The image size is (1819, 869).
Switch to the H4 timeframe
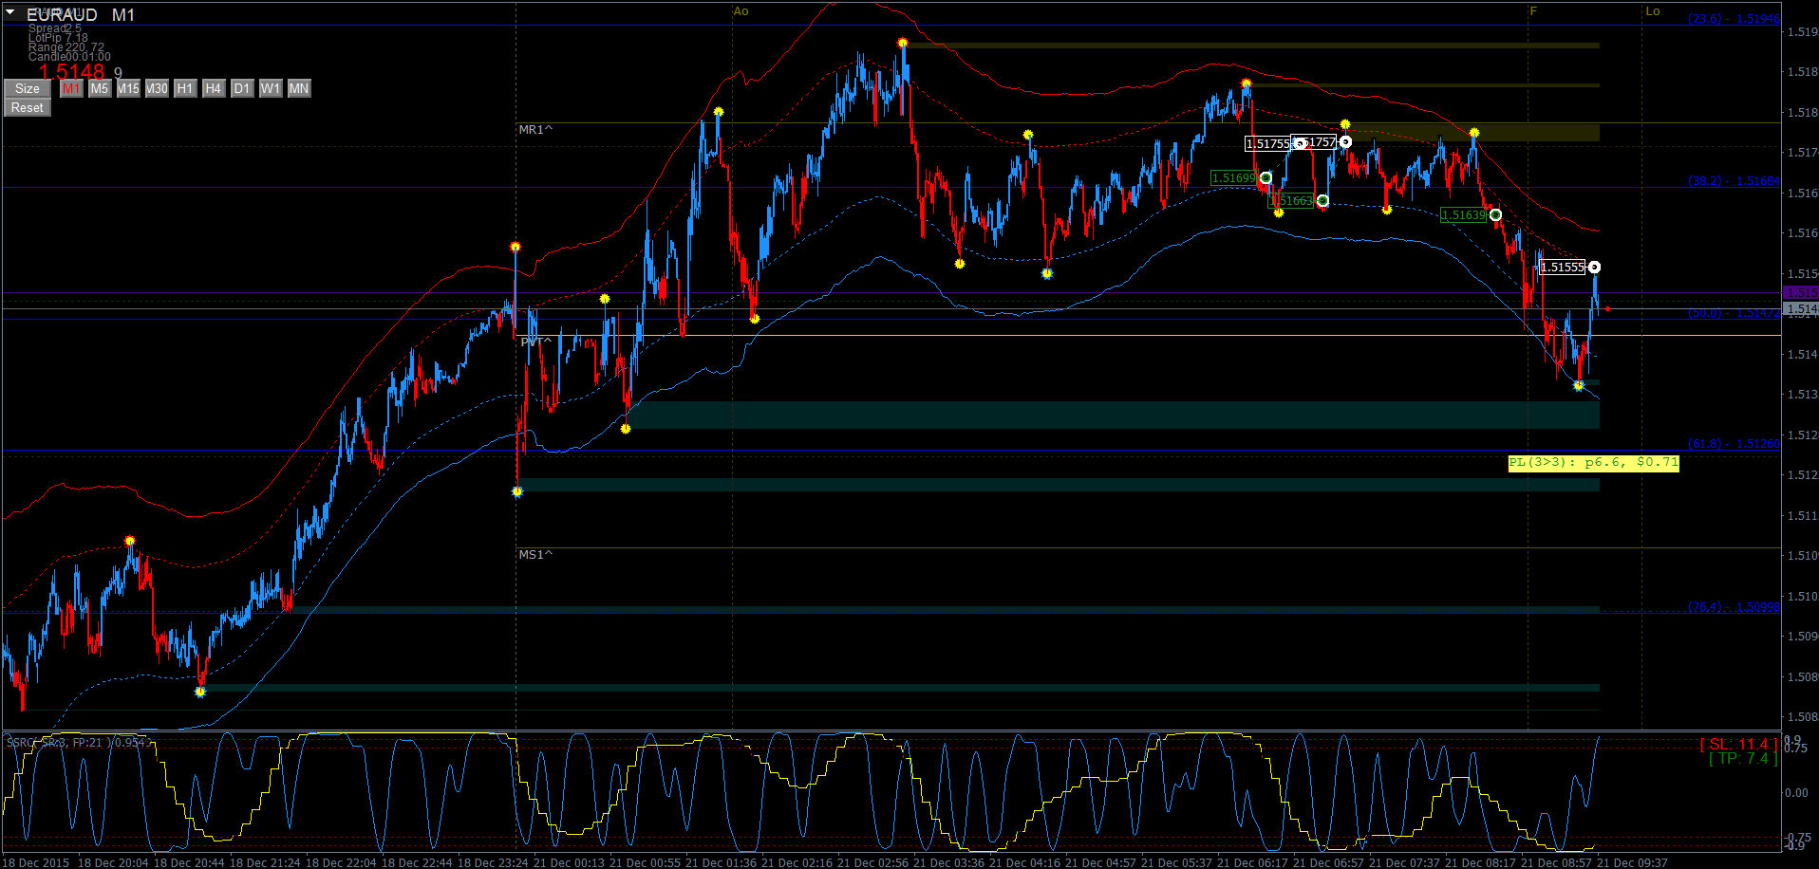tap(214, 88)
